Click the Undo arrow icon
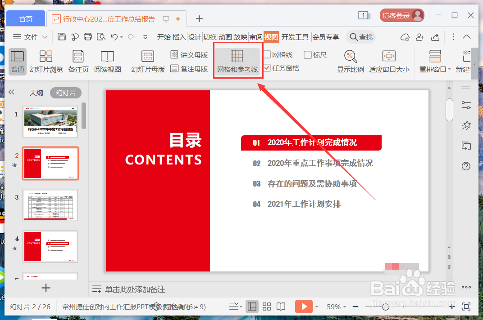 [x=114, y=37]
